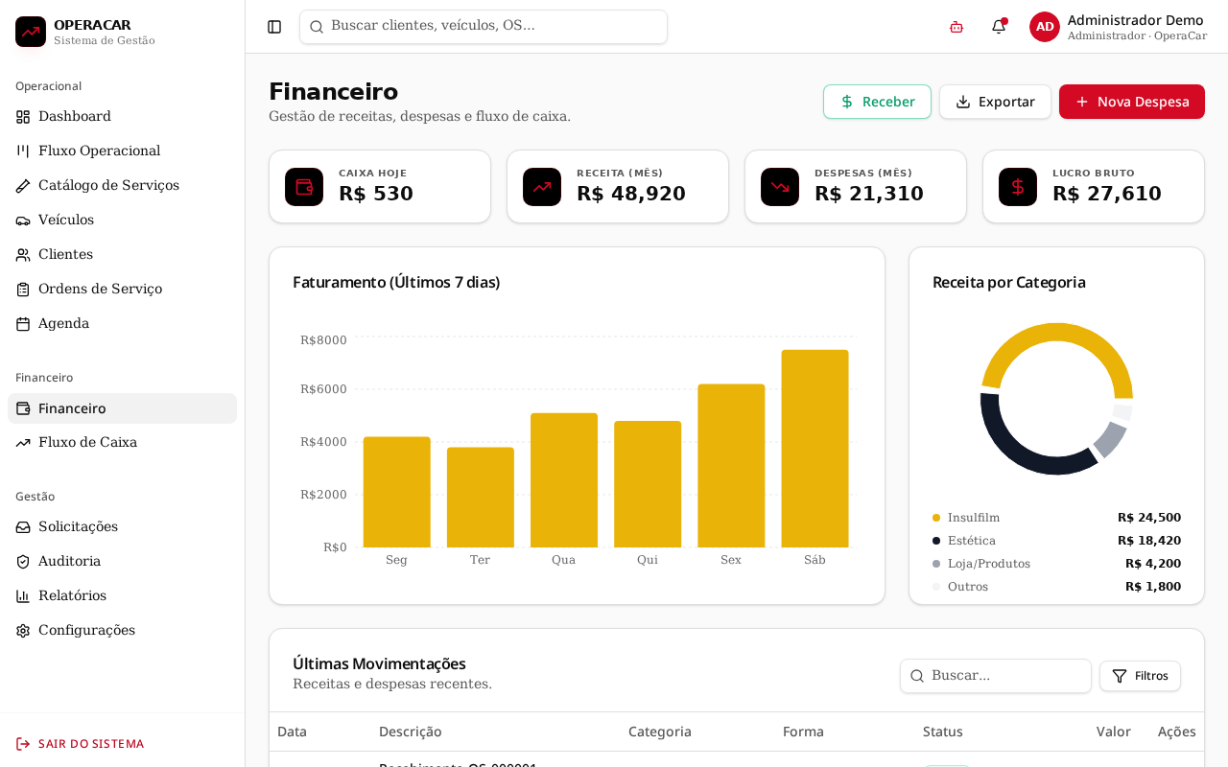Click the Valor column header

point(1114,732)
